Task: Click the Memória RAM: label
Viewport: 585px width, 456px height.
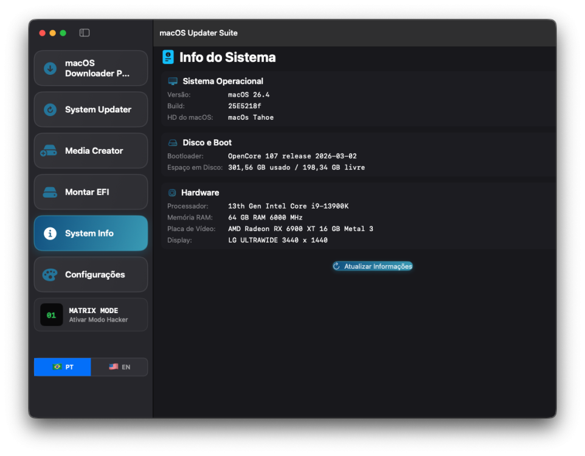Action: pos(190,218)
